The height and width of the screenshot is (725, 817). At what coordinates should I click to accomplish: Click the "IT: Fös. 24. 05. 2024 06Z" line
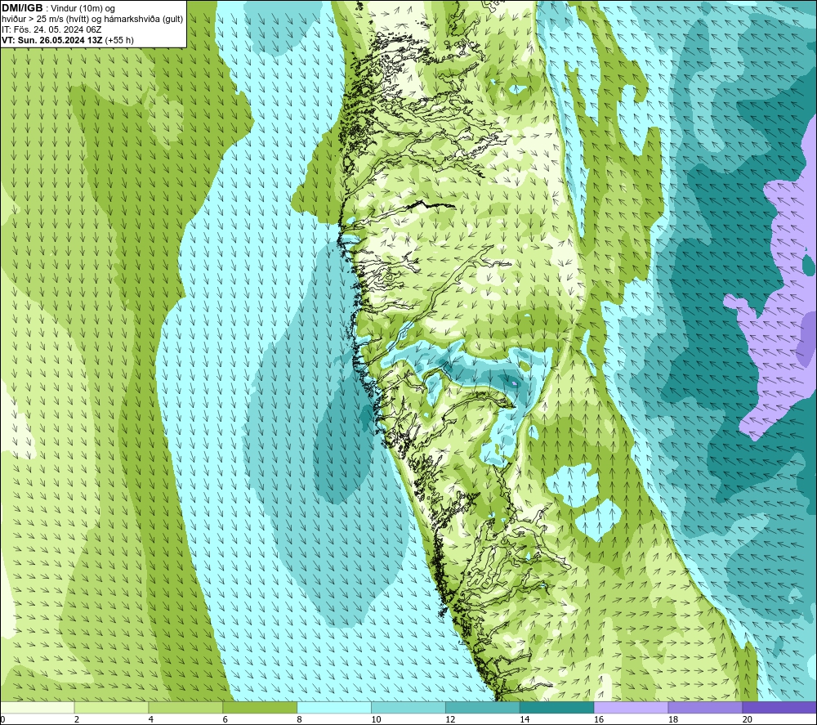tap(51, 29)
